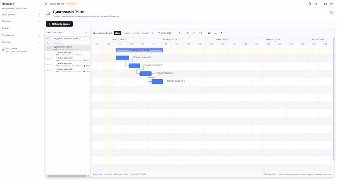The height and width of the screenshot is (180, 337).
Task: Click the Масштаб: 100% status text
Action: coord(121,174)
